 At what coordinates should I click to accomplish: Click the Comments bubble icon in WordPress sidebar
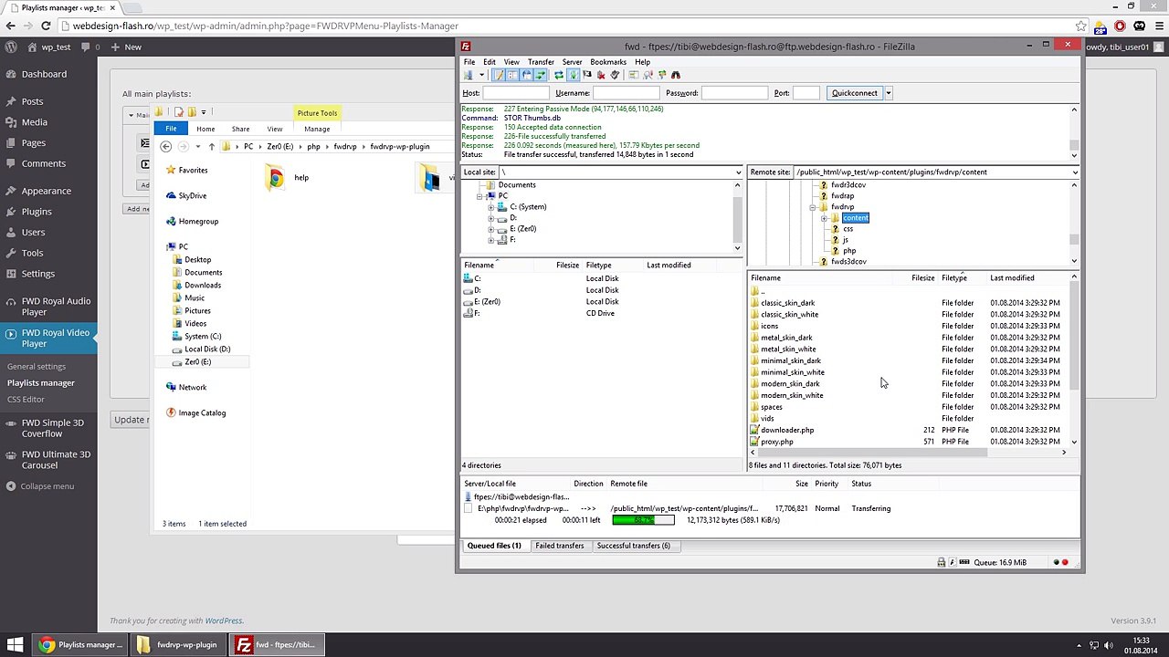click(x=11, y=163)
